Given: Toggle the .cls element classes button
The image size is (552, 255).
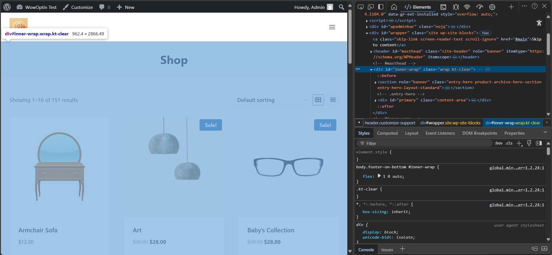Looking at the screenshot, I should [509, 143].
